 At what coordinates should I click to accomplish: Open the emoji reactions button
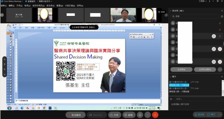tap(140, 115)
